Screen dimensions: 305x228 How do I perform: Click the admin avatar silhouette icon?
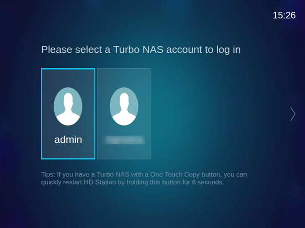pos(68,106)
